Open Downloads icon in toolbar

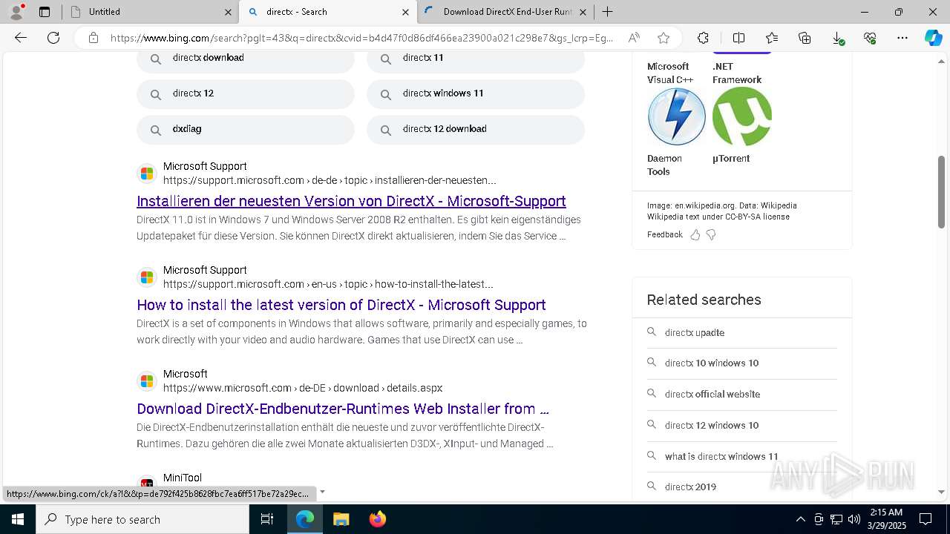[837, 38]
